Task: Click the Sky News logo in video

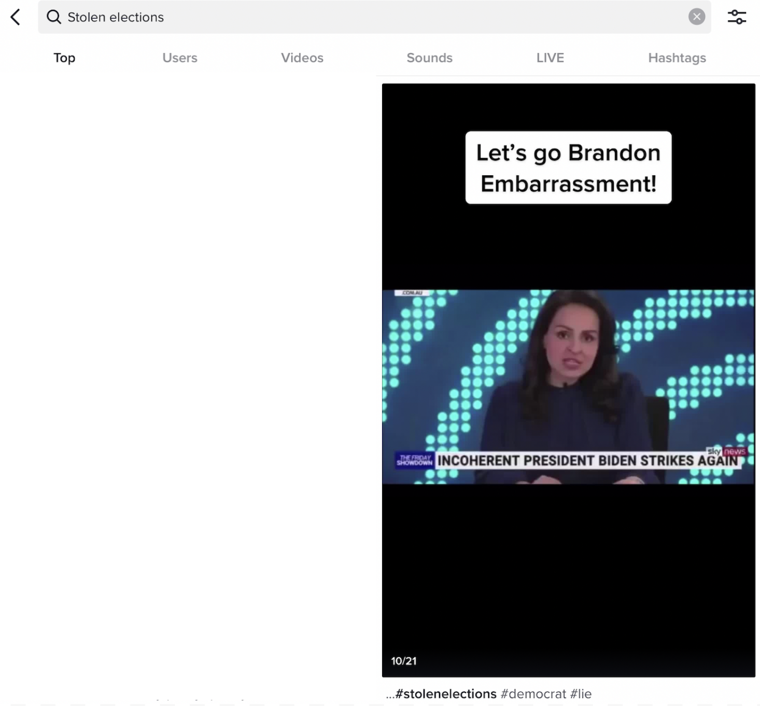Action: [726, 451]
